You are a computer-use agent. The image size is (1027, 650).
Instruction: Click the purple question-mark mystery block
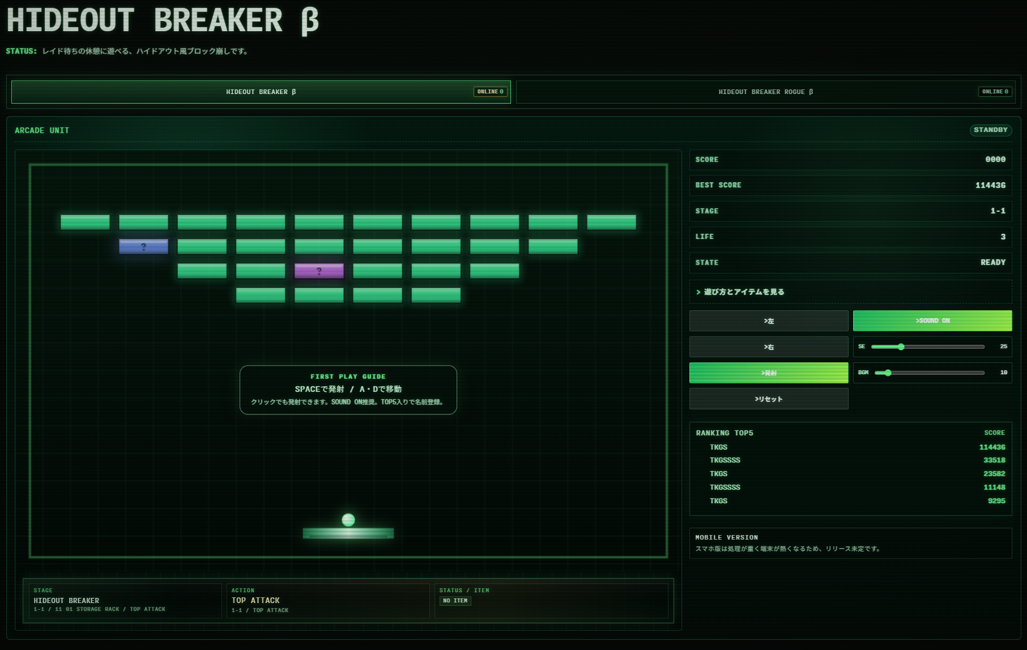[x=319, y=271]
